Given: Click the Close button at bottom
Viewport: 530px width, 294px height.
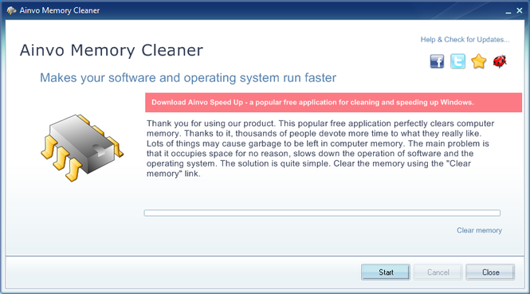Looking at the screenshot, I should (490, 272).
